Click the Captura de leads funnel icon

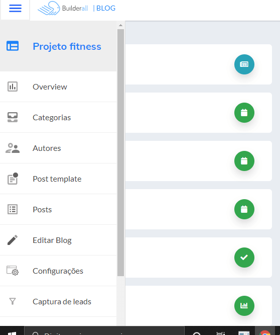13,301
